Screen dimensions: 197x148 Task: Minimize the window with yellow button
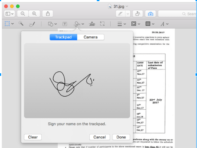point(12,6)
